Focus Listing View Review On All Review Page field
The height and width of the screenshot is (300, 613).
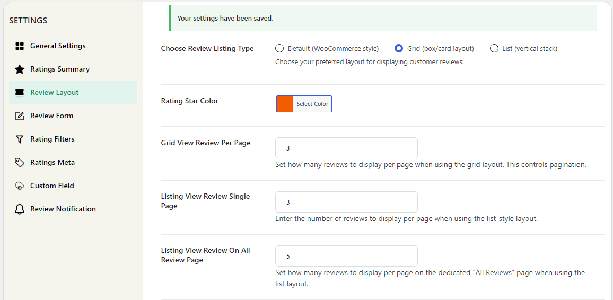click(346, 256)
